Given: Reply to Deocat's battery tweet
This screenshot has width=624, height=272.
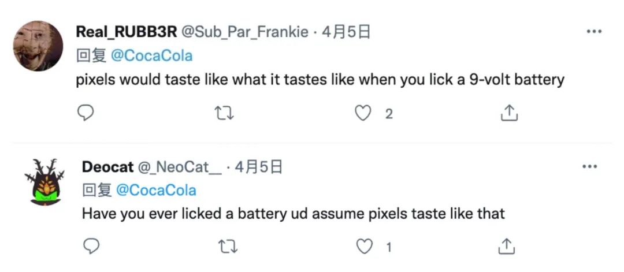Looking at the screenshot, I should click(x=91, y=247).
